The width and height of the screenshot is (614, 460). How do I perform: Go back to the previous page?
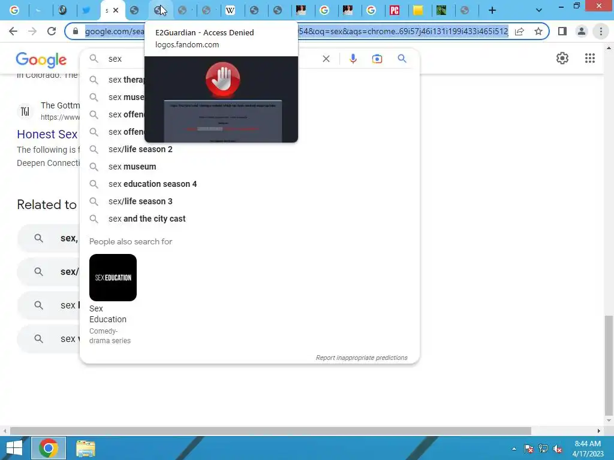click(13, 31)
